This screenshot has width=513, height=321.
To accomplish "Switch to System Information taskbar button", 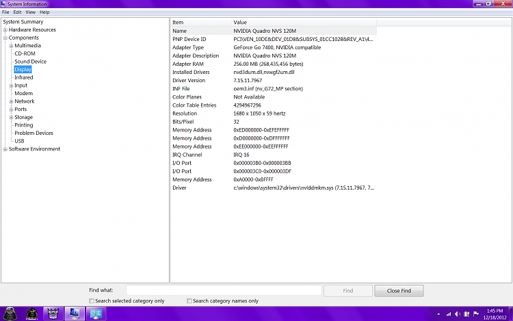I will pyautogui.click(x=75, y=313).
